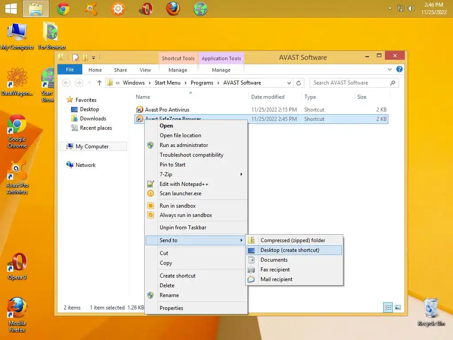Open File Explorer from the taskbar

tap(36, 9)
